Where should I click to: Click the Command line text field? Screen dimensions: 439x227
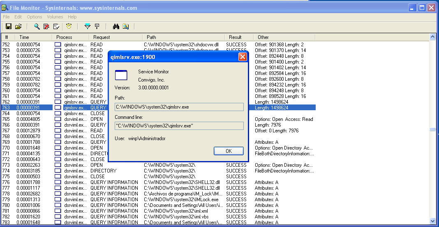point(179,126)
